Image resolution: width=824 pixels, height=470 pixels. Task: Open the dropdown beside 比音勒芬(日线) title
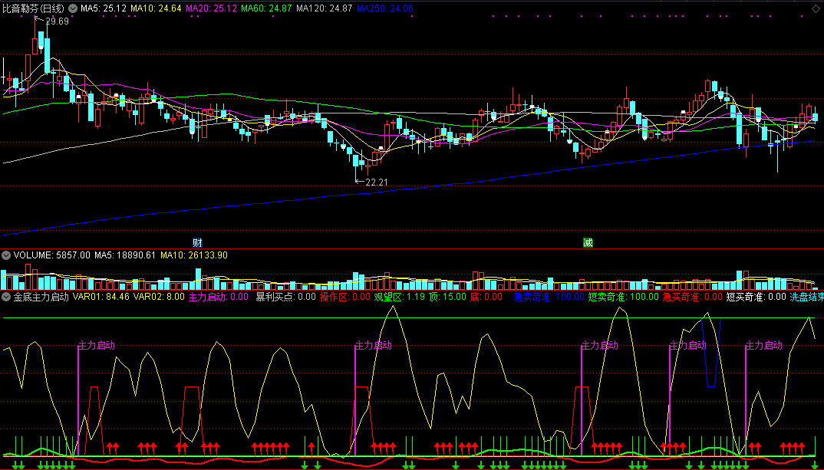tap(73, 8)
